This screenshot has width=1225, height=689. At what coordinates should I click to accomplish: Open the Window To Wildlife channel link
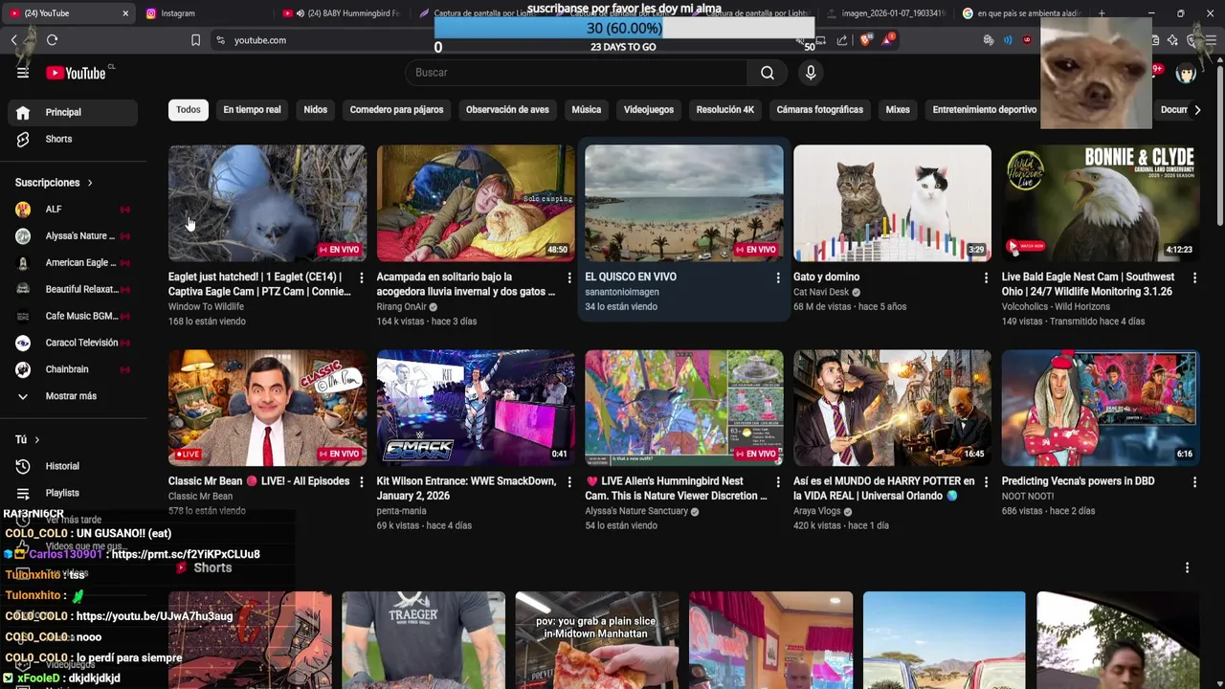coord(206,307)
